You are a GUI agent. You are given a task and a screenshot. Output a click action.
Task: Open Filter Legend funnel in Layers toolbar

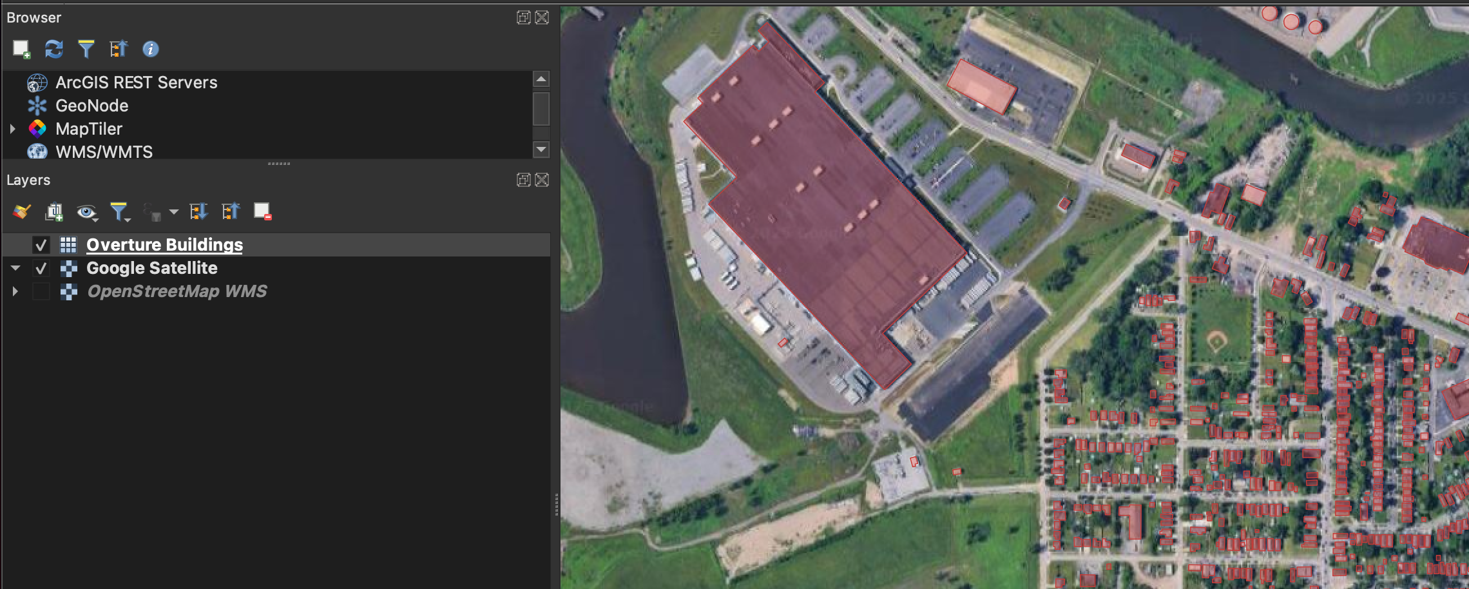(120, 212)
